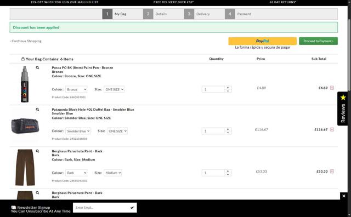
Task: Click magnifier icon beside the last Berghaus Parachute Pant
Action: [x=37, y=193]
